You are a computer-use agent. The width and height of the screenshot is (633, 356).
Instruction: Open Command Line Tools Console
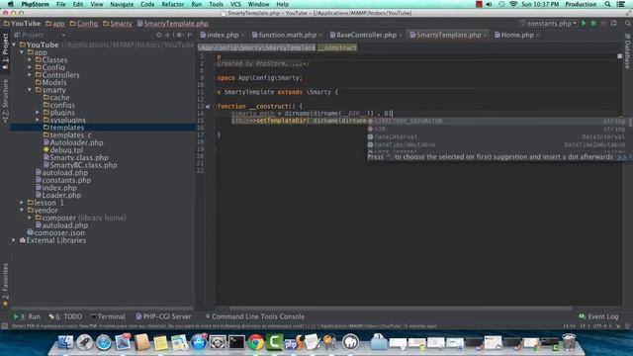tap(255, 316)
